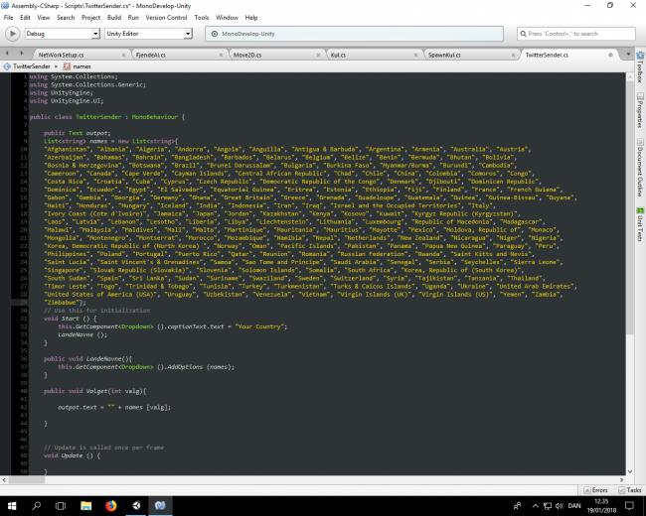Open Firefox from the taskbar
Screen dimensions: 646x516
(111, 506)
